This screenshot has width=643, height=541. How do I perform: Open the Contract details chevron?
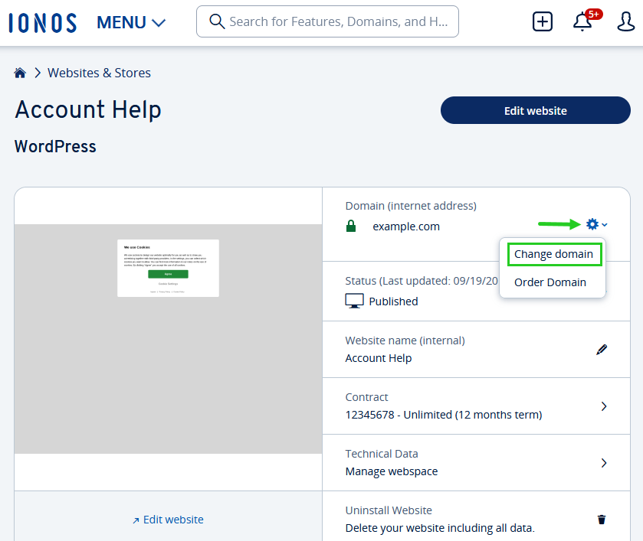(604, 406)
